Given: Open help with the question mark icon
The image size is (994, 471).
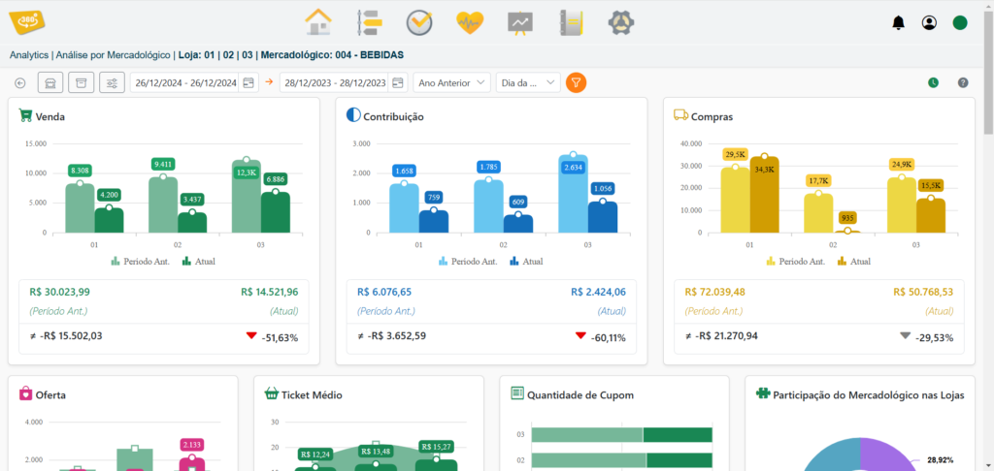Looking at the screenshot, I should 963,83.
